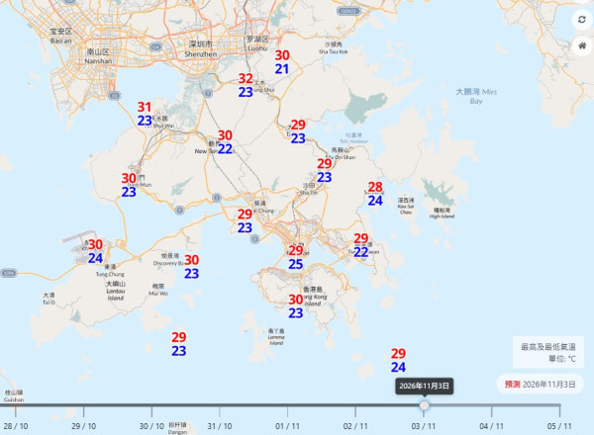Screen dimensions: 594x435
Task: Click the Shenzhen city label
Action: point(201,49)
